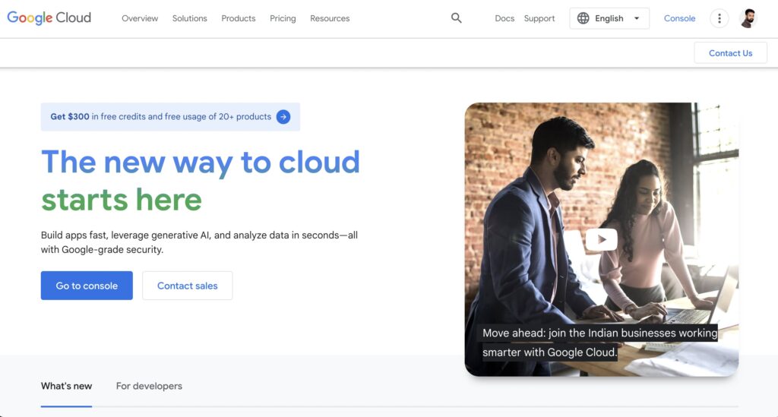Click the 'The new way to cloud' heading
Viewport: 778px width, 417px height.
click(x=201, y=162)
